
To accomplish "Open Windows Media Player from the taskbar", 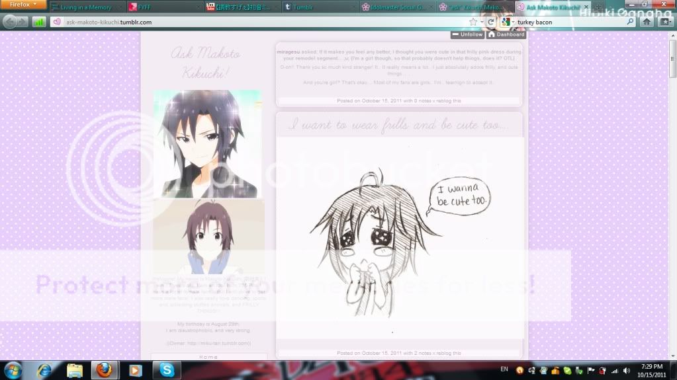I will pos(135,370).
